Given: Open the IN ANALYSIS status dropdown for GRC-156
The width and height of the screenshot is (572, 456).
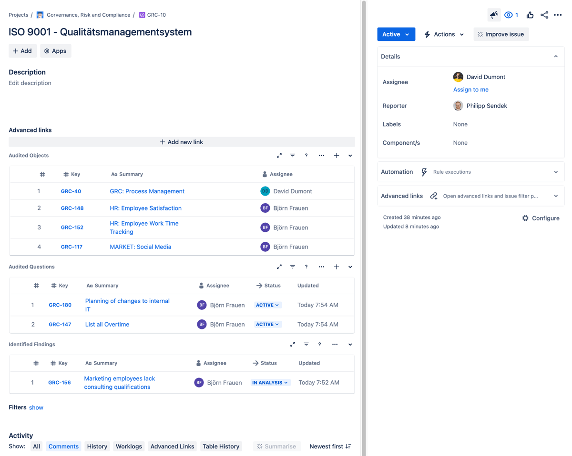Looking at the screenshot, I should click(x=270, y=383).
